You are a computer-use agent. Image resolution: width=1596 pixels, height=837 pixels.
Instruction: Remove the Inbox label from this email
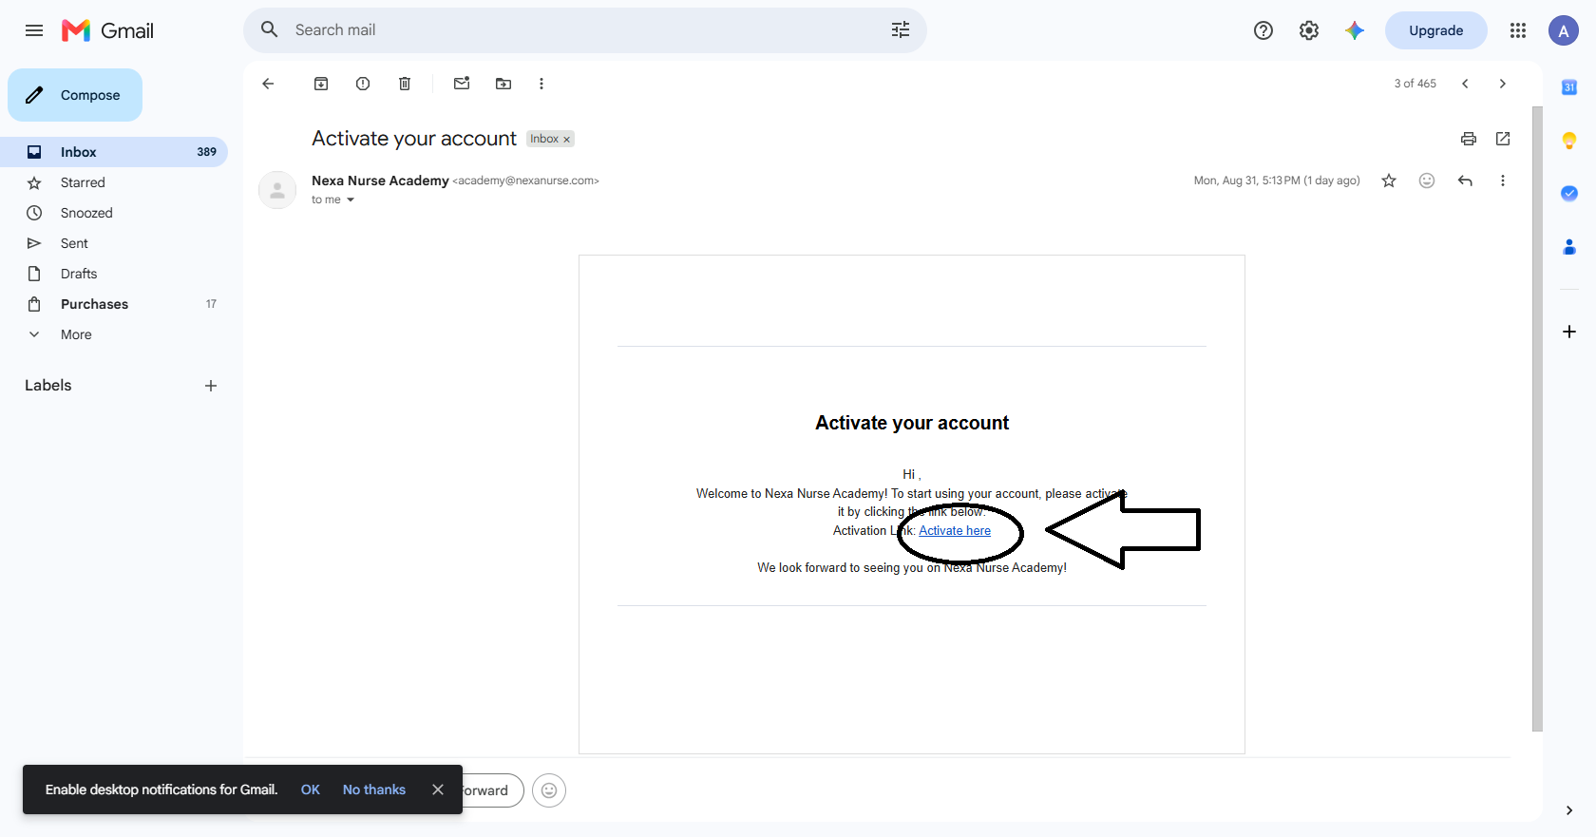[567, 140]
